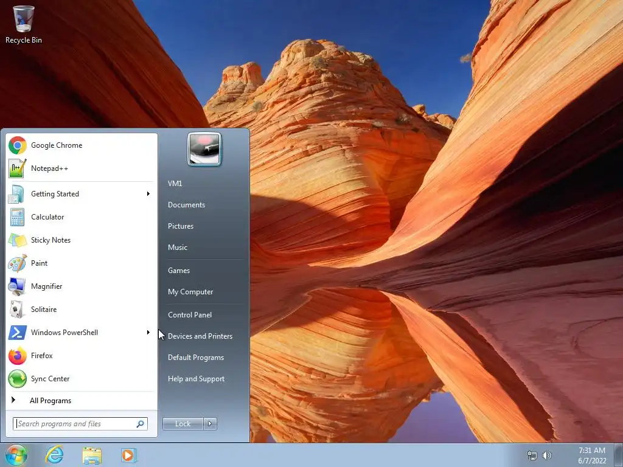The image size is (623, 467).
Task: Open the Recycle Bin desktop icon
Action: (24, 24)
